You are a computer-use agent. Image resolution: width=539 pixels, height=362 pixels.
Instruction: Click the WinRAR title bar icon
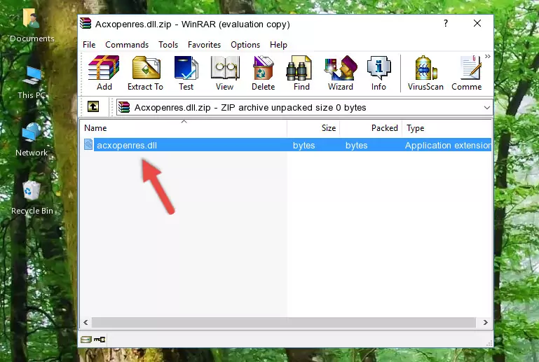tap(86, 24)
